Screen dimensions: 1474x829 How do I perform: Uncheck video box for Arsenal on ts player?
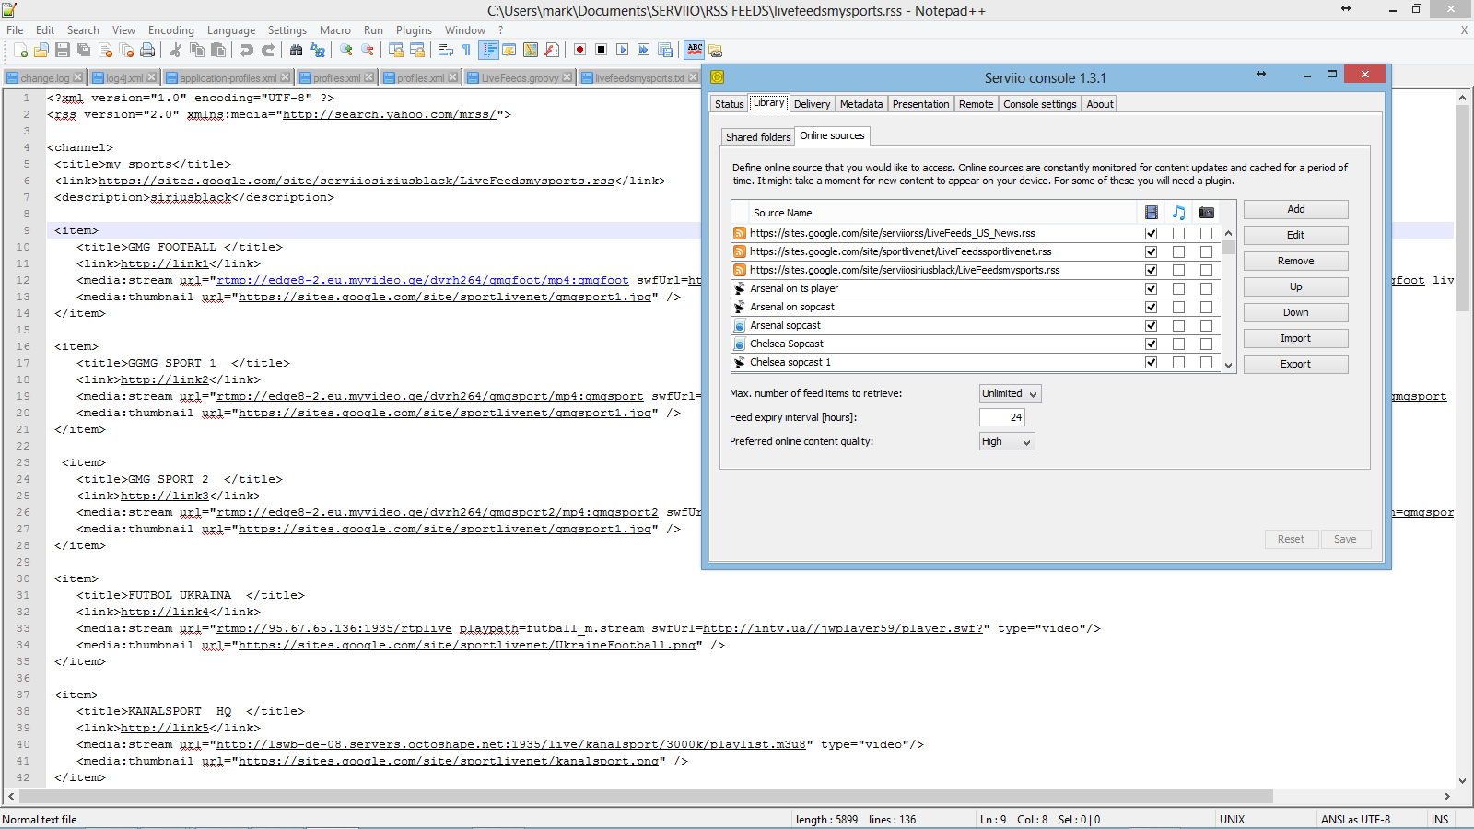click(x=1151, y=288)
